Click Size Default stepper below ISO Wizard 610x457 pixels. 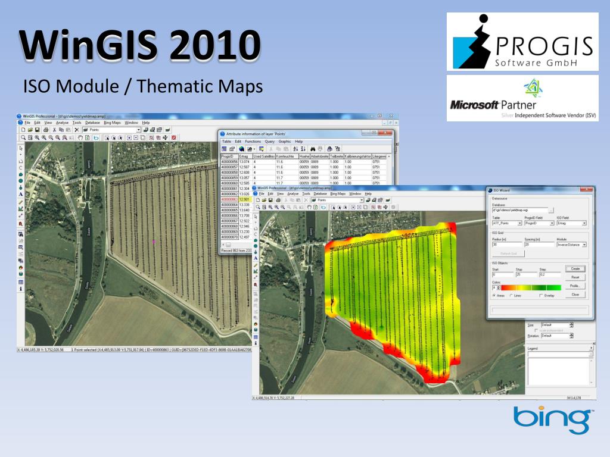tap(571, 324)
